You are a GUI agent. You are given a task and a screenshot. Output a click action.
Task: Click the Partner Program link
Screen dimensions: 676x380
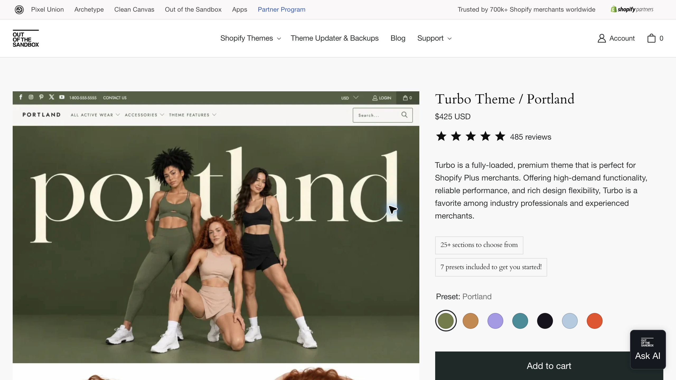point(281,9)
